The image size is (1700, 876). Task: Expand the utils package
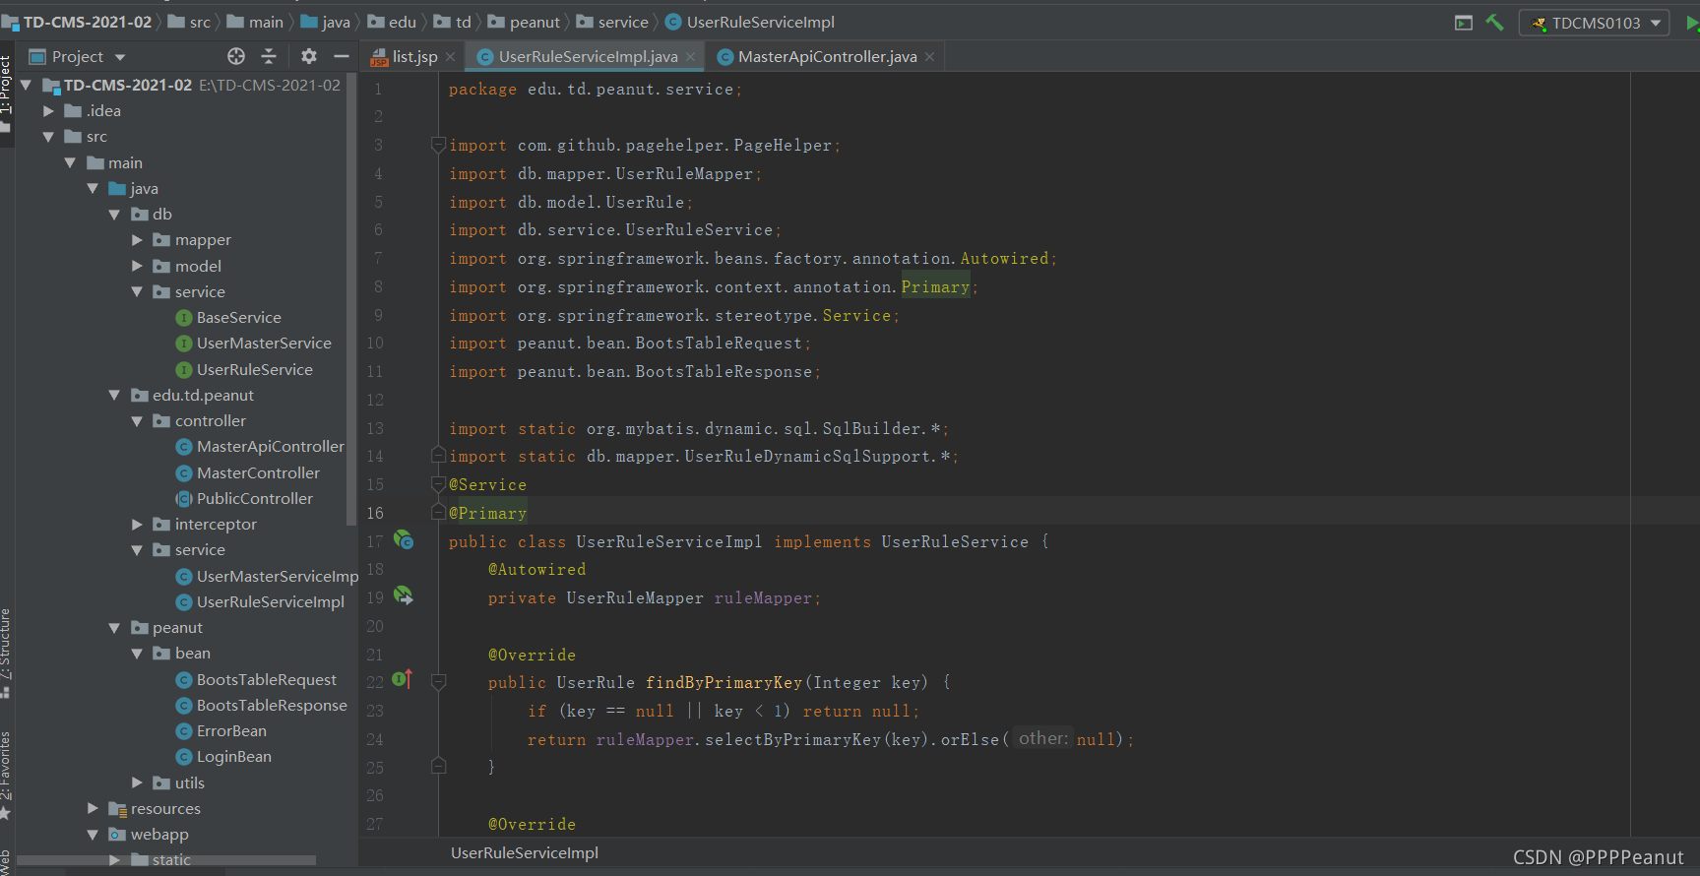coord(137,782)
